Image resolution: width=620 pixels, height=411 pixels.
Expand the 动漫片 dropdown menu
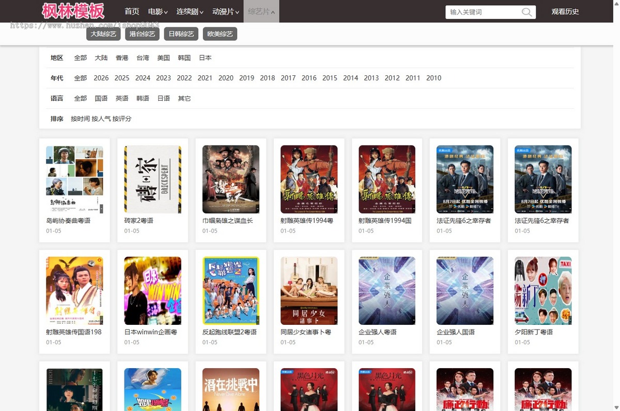(x=226, y=11)
